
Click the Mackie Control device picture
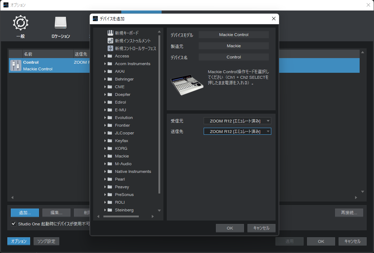click(x=187, y=85)
